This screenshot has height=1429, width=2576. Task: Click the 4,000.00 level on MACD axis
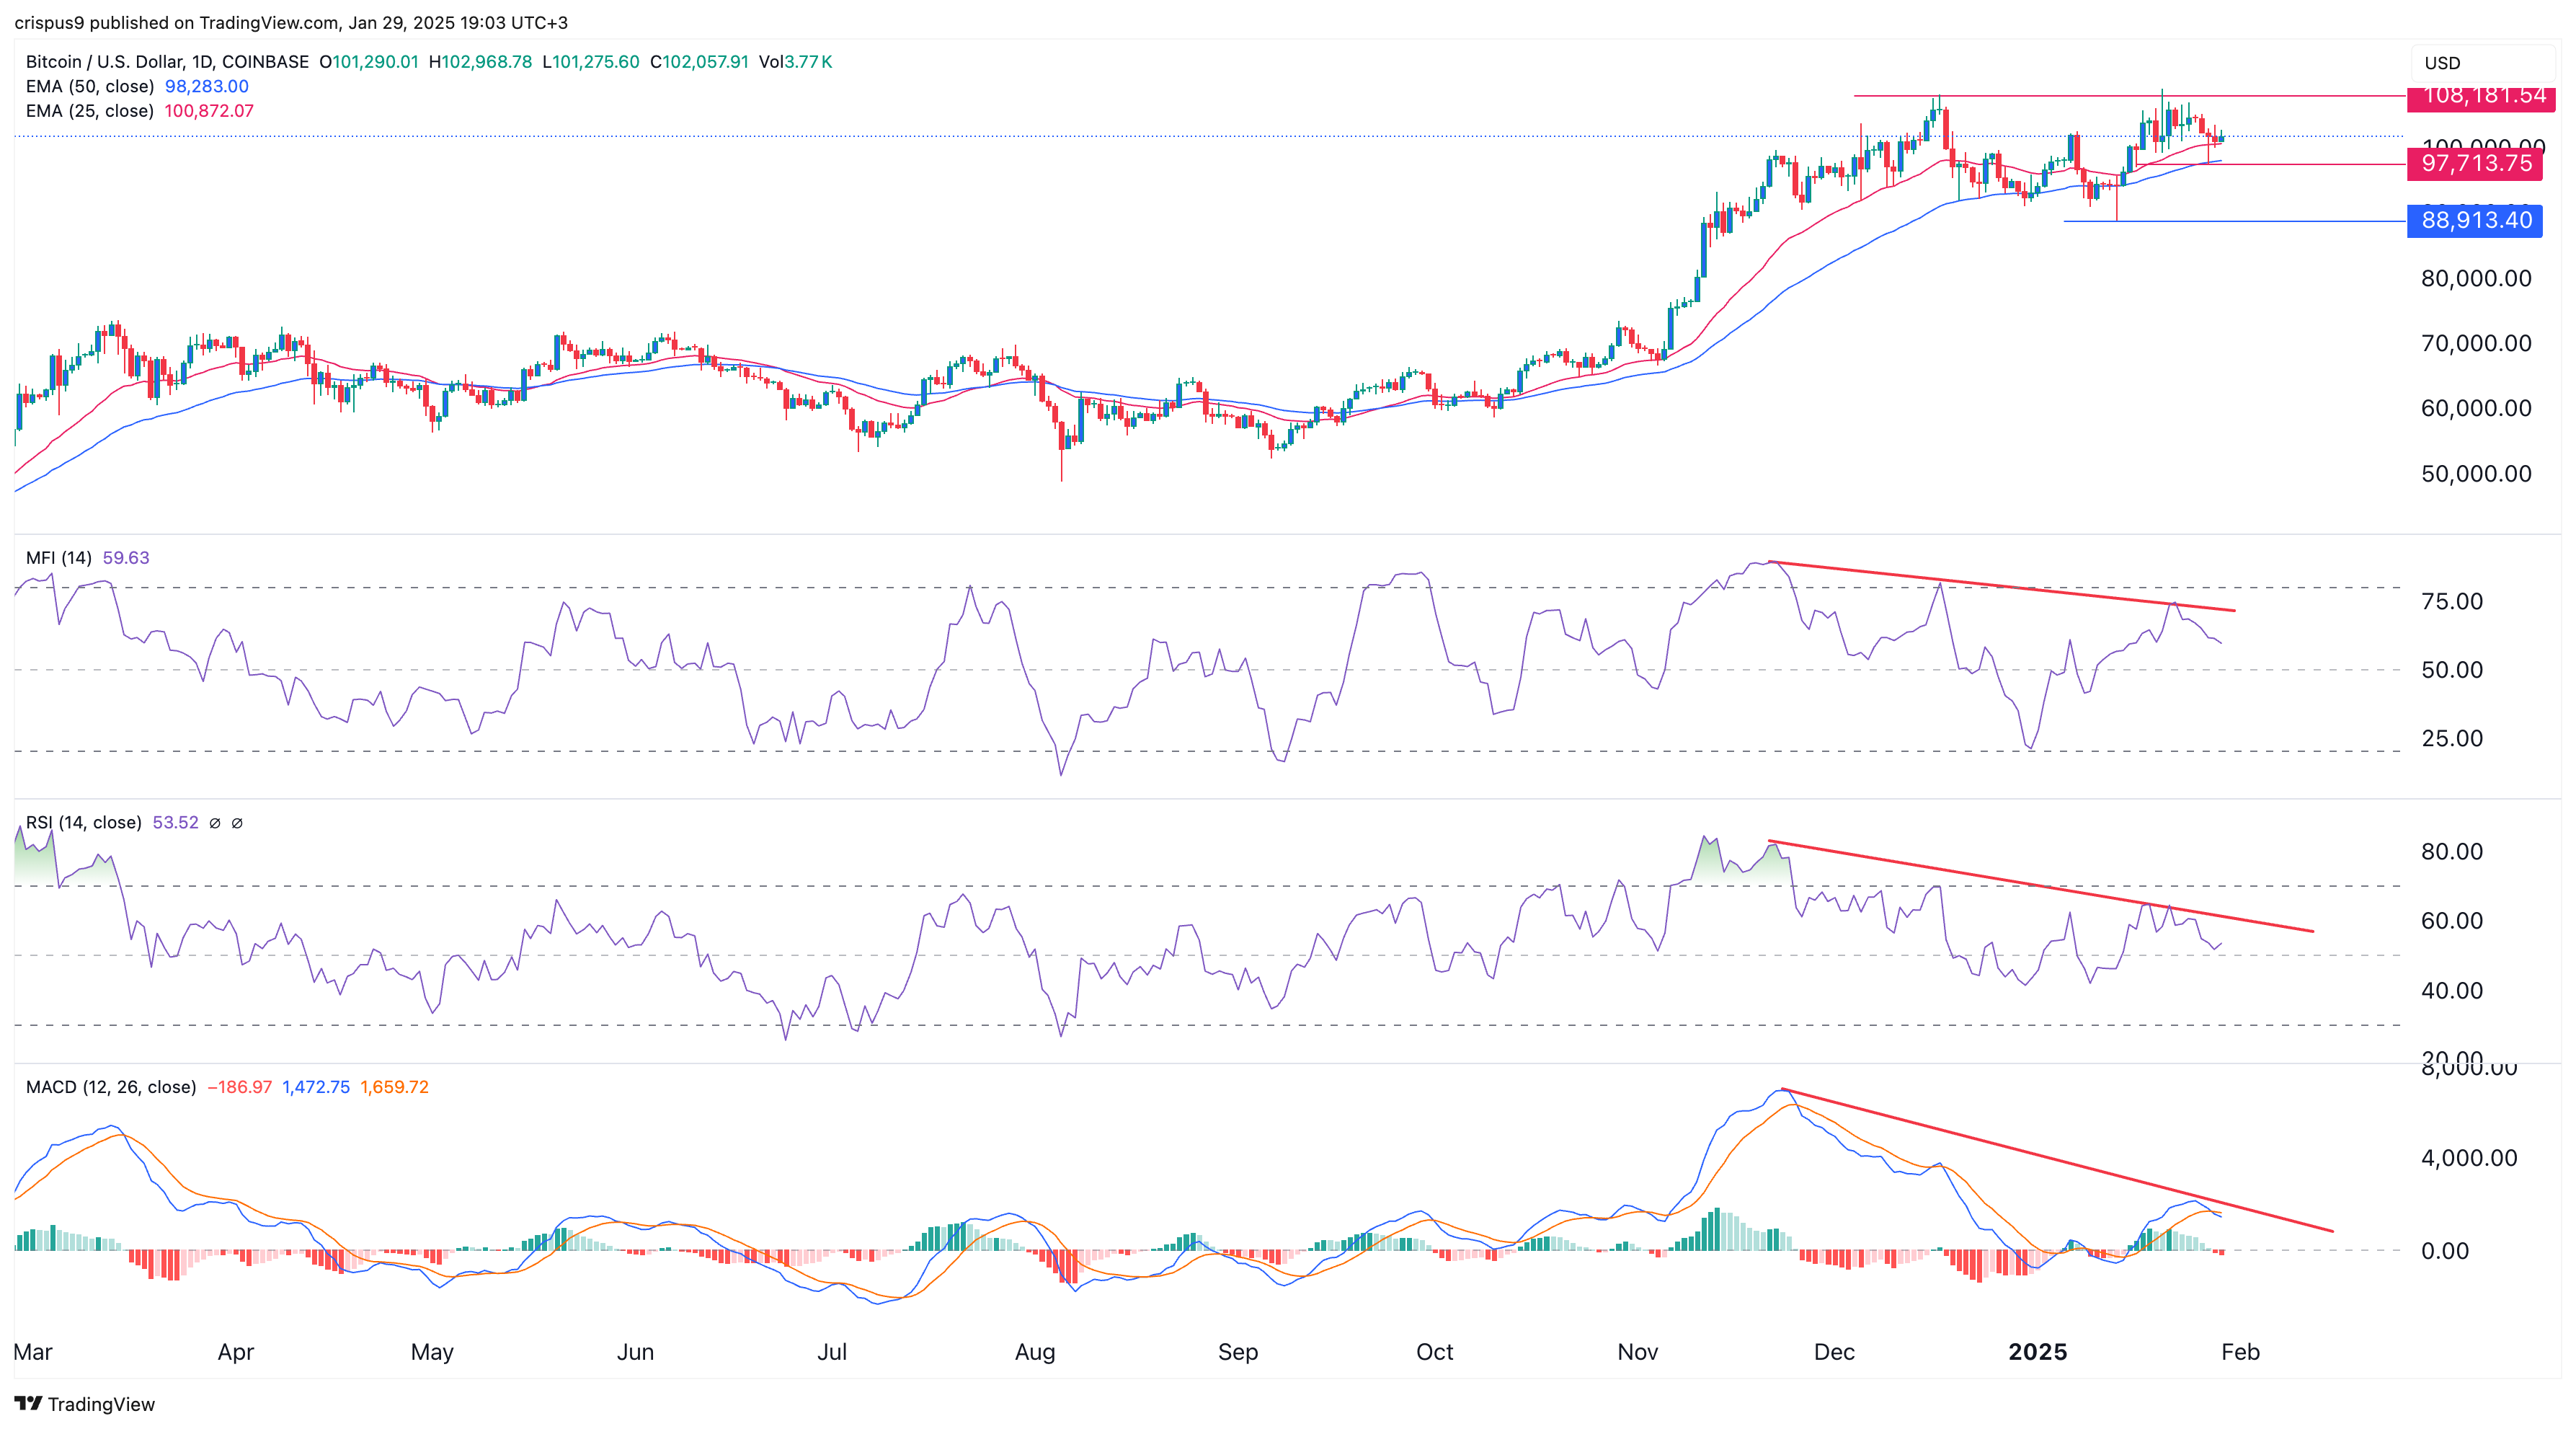click(2469, 1158)
